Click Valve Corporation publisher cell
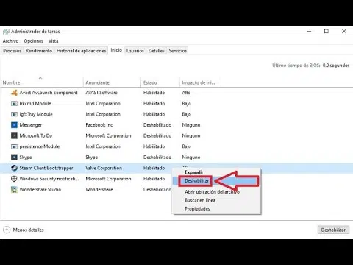This screenshot has height=265, width=353. pos(104,168)
